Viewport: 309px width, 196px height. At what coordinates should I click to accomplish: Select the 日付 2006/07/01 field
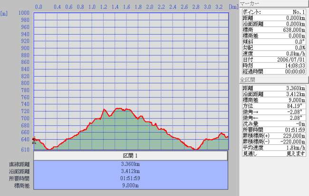tap(274, 59)
